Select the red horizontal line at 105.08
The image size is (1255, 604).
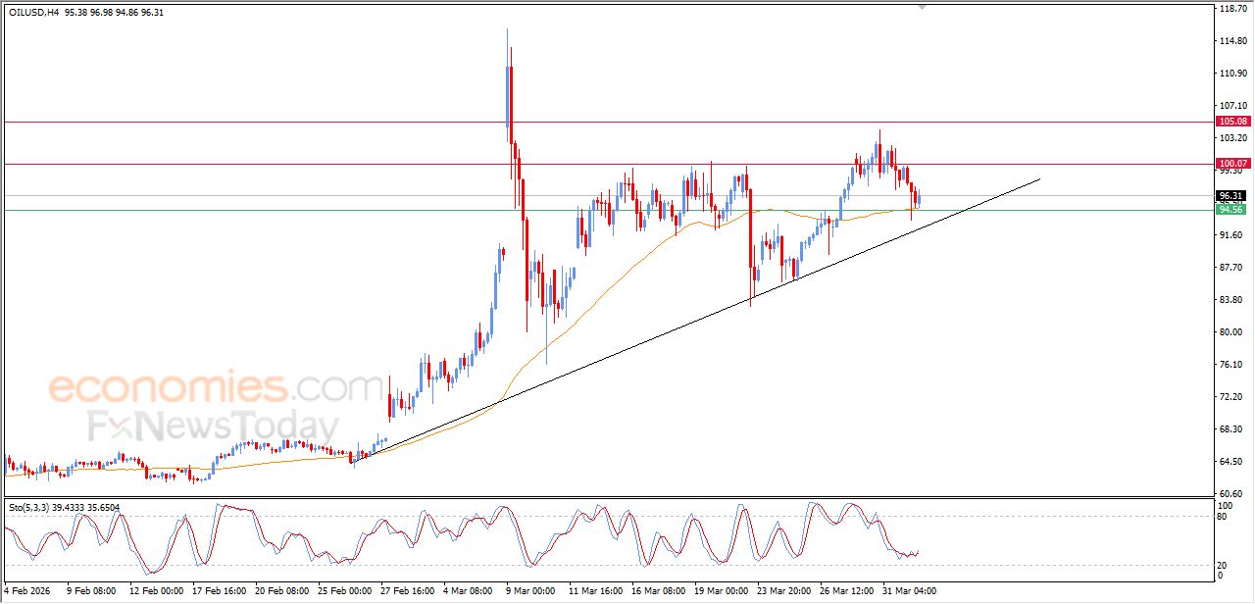click(294, 122)
